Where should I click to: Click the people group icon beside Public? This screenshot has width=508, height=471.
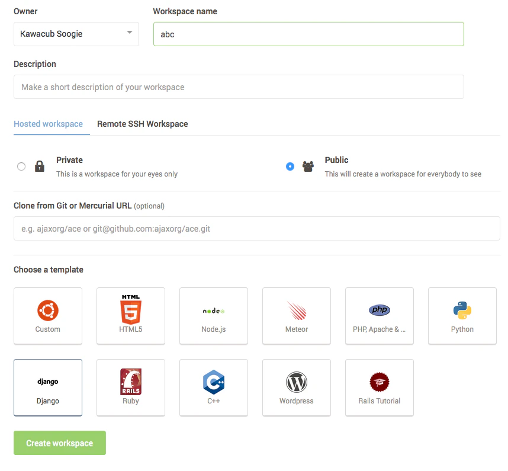pyautogui.click(x=308, y=166)
